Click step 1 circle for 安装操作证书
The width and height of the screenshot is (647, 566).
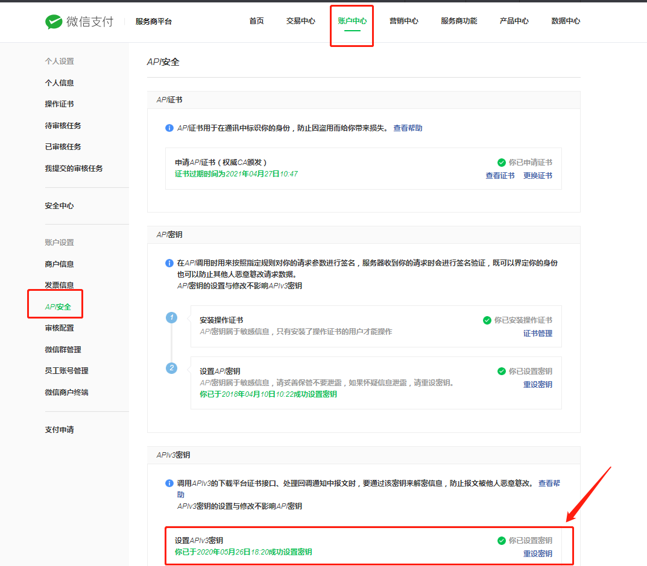[x=172, y=317]
